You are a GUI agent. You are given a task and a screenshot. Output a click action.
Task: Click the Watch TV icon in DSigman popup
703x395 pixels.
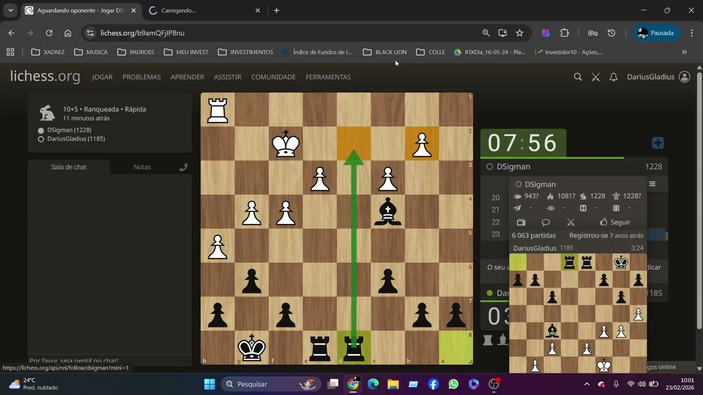(x=521, y=222)
